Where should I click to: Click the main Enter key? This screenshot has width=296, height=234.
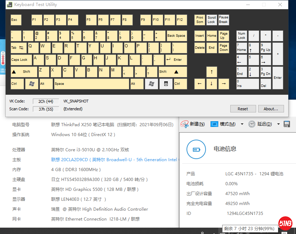pos(176,60)
